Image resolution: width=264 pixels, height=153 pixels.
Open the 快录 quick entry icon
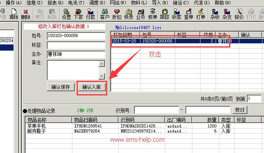[x=129, y=14]
